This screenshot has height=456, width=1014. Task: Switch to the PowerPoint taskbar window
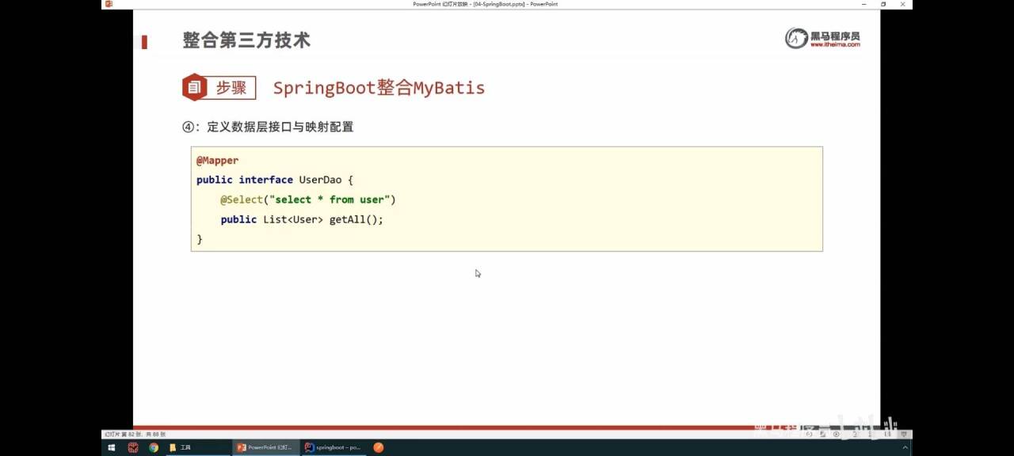pos(265,447)
